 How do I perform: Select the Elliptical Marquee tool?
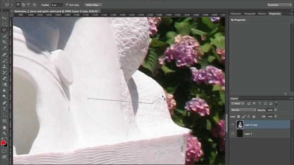pyautogui.click(x=4, y=24)
